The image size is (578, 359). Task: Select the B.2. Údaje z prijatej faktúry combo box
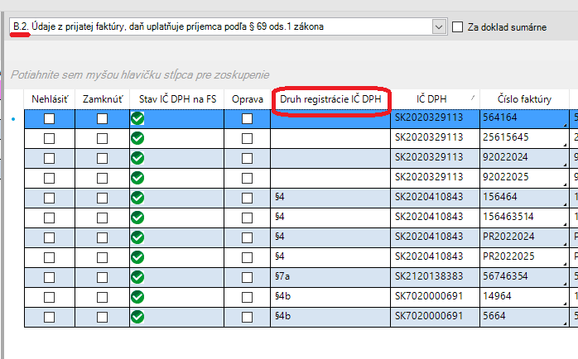coord(229,26)
